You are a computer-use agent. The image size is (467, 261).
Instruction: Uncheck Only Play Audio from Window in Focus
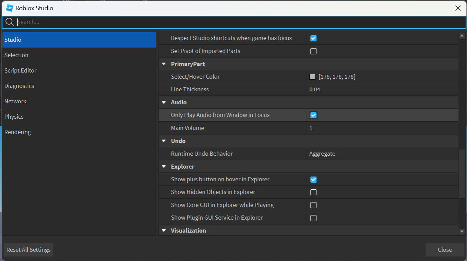click(x=313, y=115)
